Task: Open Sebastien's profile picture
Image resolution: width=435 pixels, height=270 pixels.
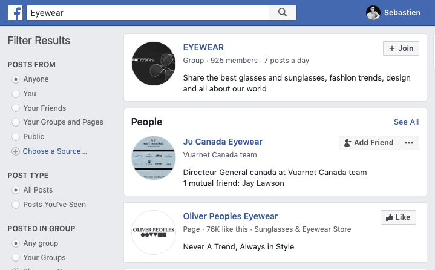Action: (373, 13)
